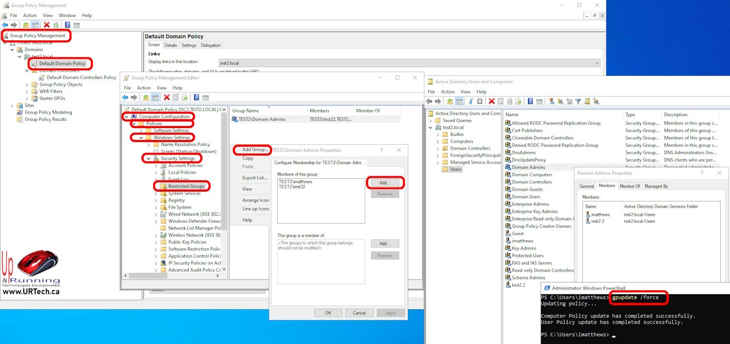The image size is (730, 344).
Task: Expand the Group Policy Objects node
Action: pyautogui.click(x=27, y=85)
